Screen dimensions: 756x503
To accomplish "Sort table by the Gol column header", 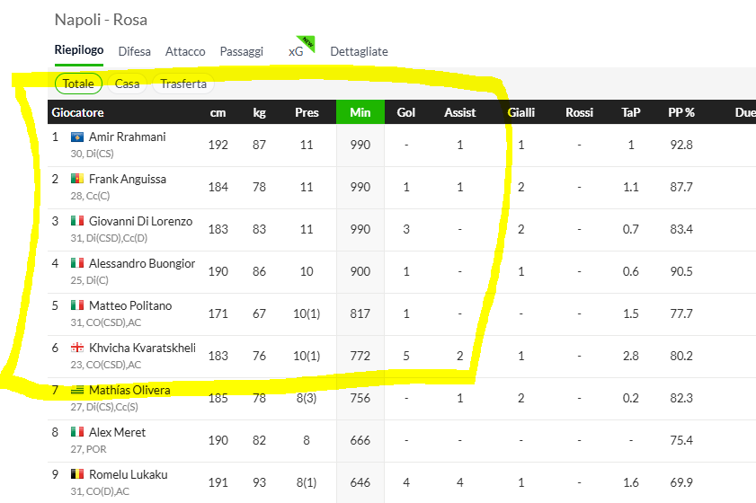I will (406, 112).
